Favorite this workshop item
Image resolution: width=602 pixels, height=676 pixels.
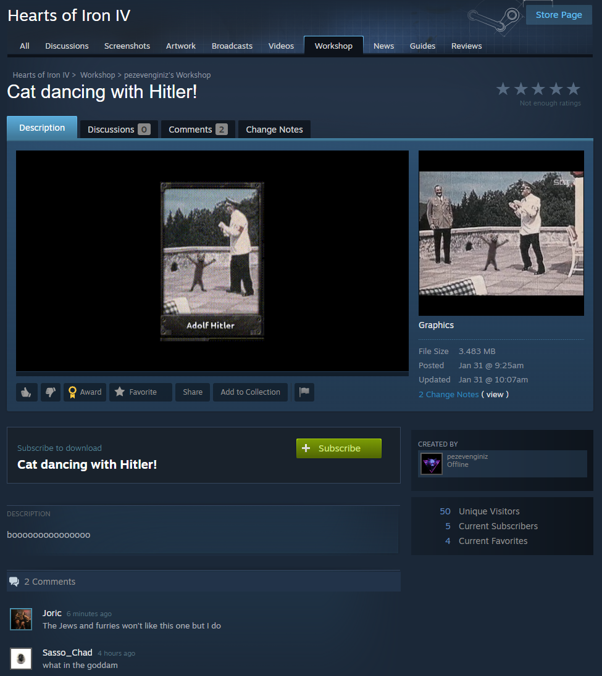[x=141, y=392]
